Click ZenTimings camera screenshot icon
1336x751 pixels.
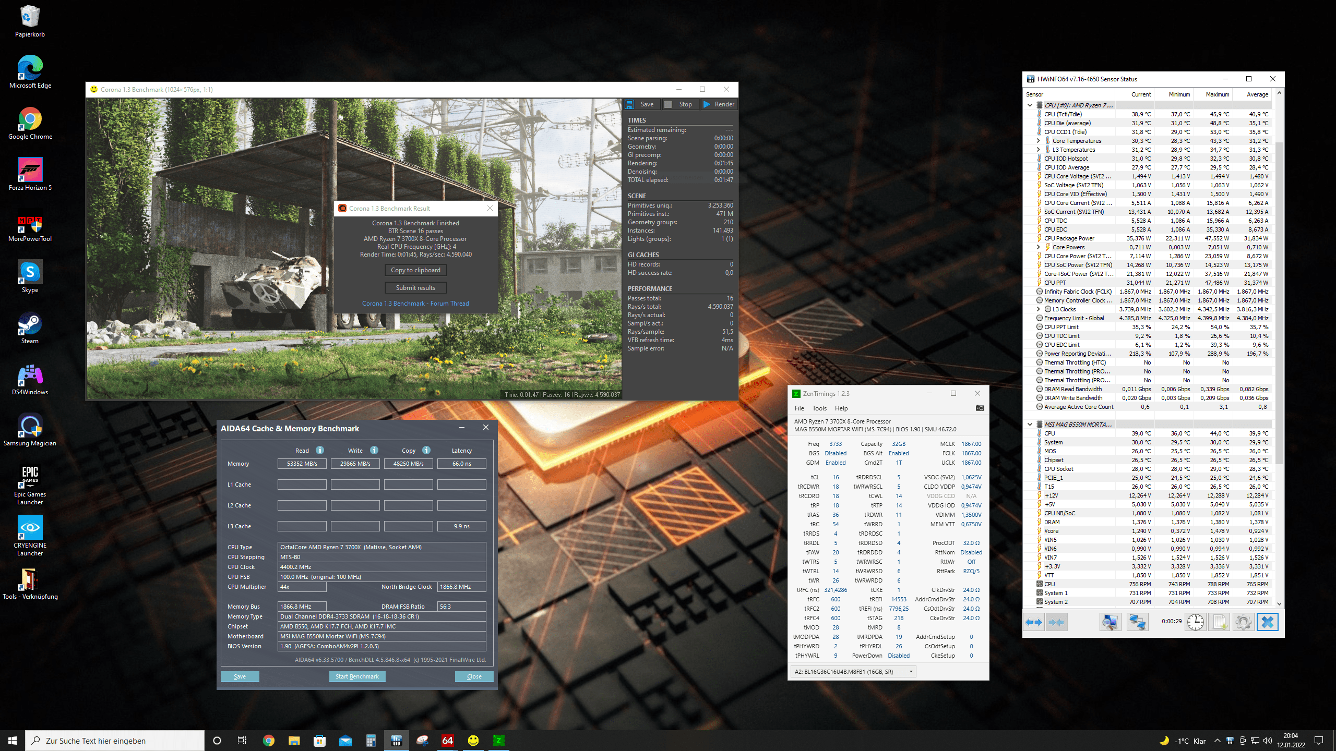[x=980, y=408]
